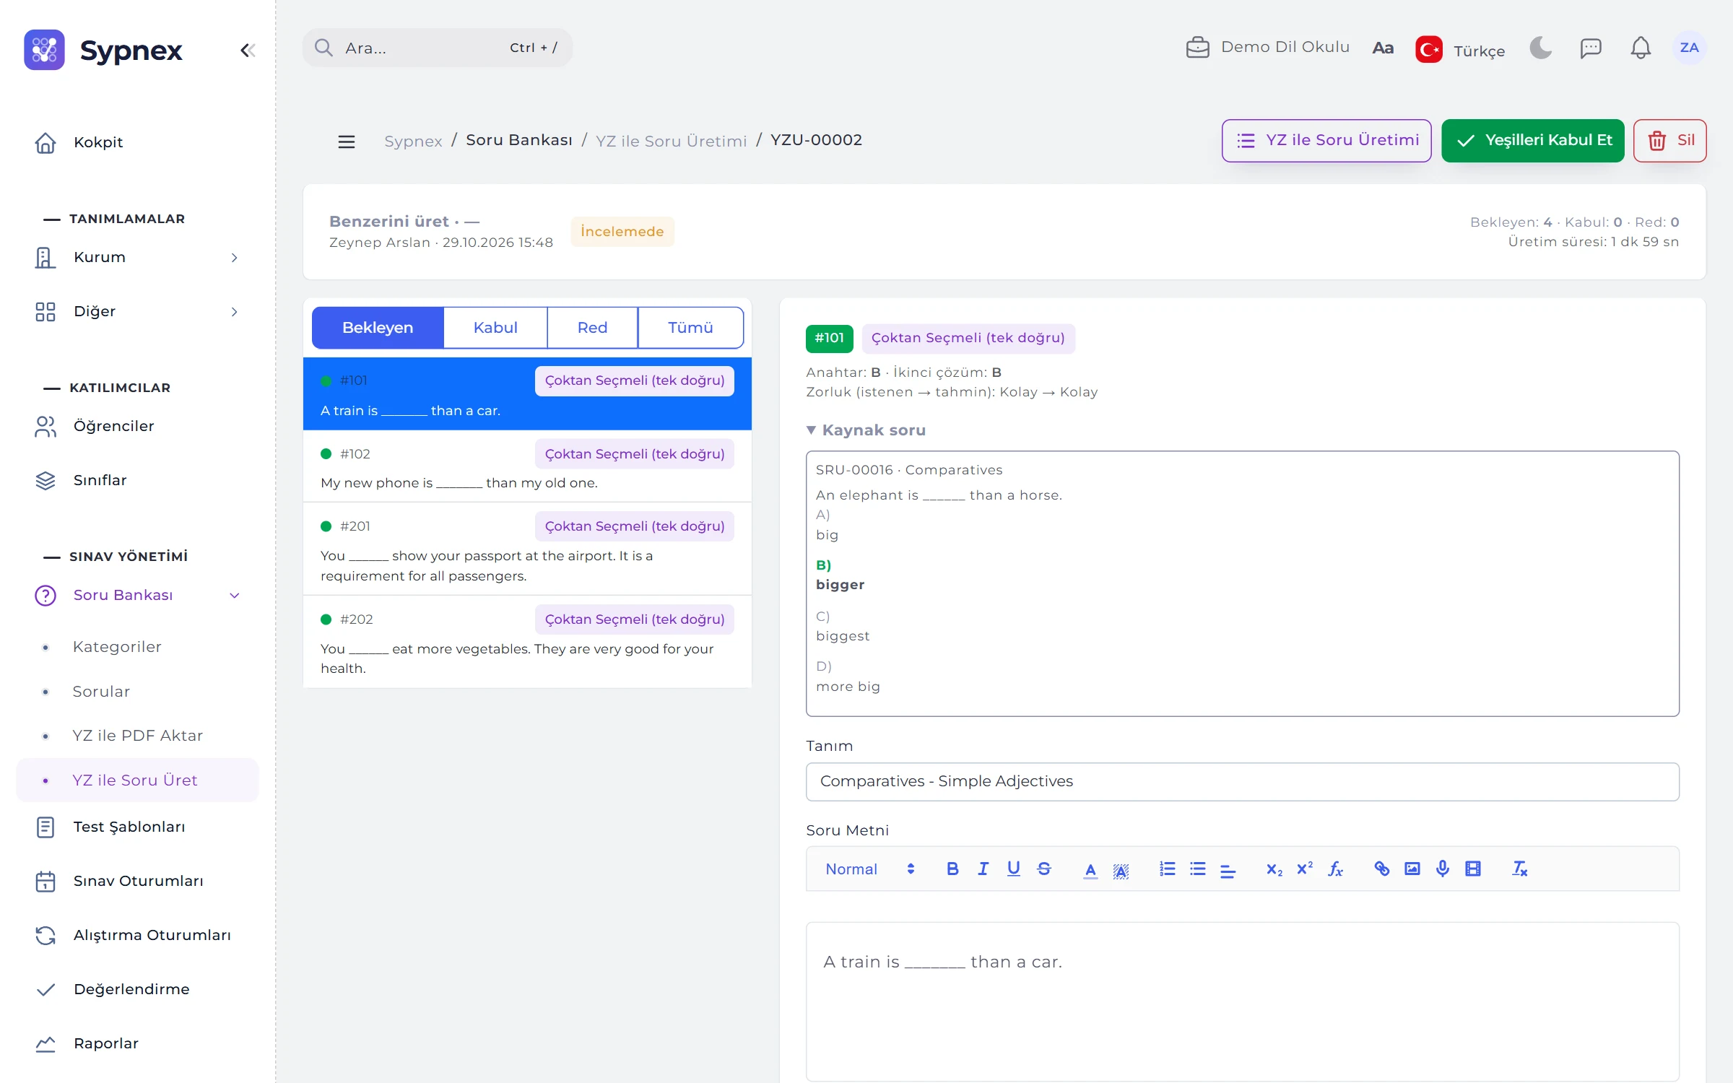Click the Tanım input field
Screen dimensions: 1733x1083
coord(1242,781)
